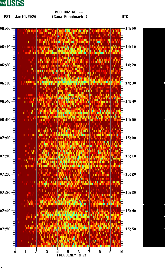The height and width of the screenshot is (271, 167).
Task: Click the '(Casa Benchmark )' subtitle
Action: (70, 17)
